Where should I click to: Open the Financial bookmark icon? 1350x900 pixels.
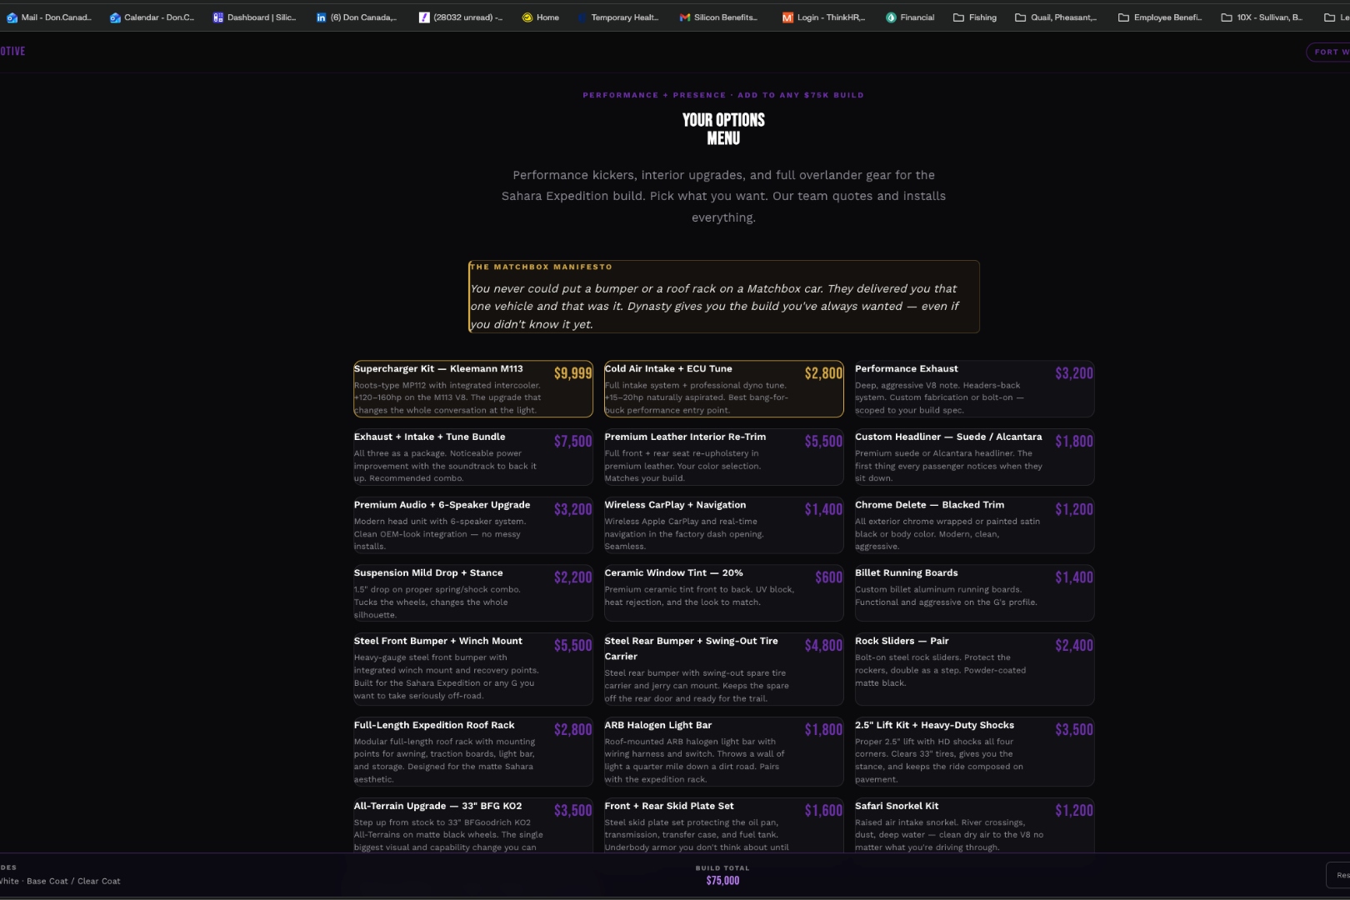pyautogui.click(x=891, y=17)
